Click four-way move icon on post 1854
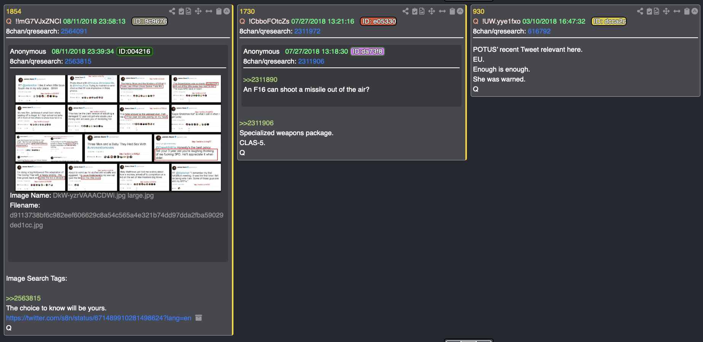 tap(198, 11)
